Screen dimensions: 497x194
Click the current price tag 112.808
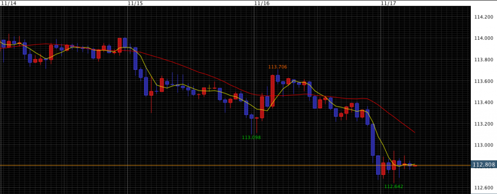click(x=484, y=165)
